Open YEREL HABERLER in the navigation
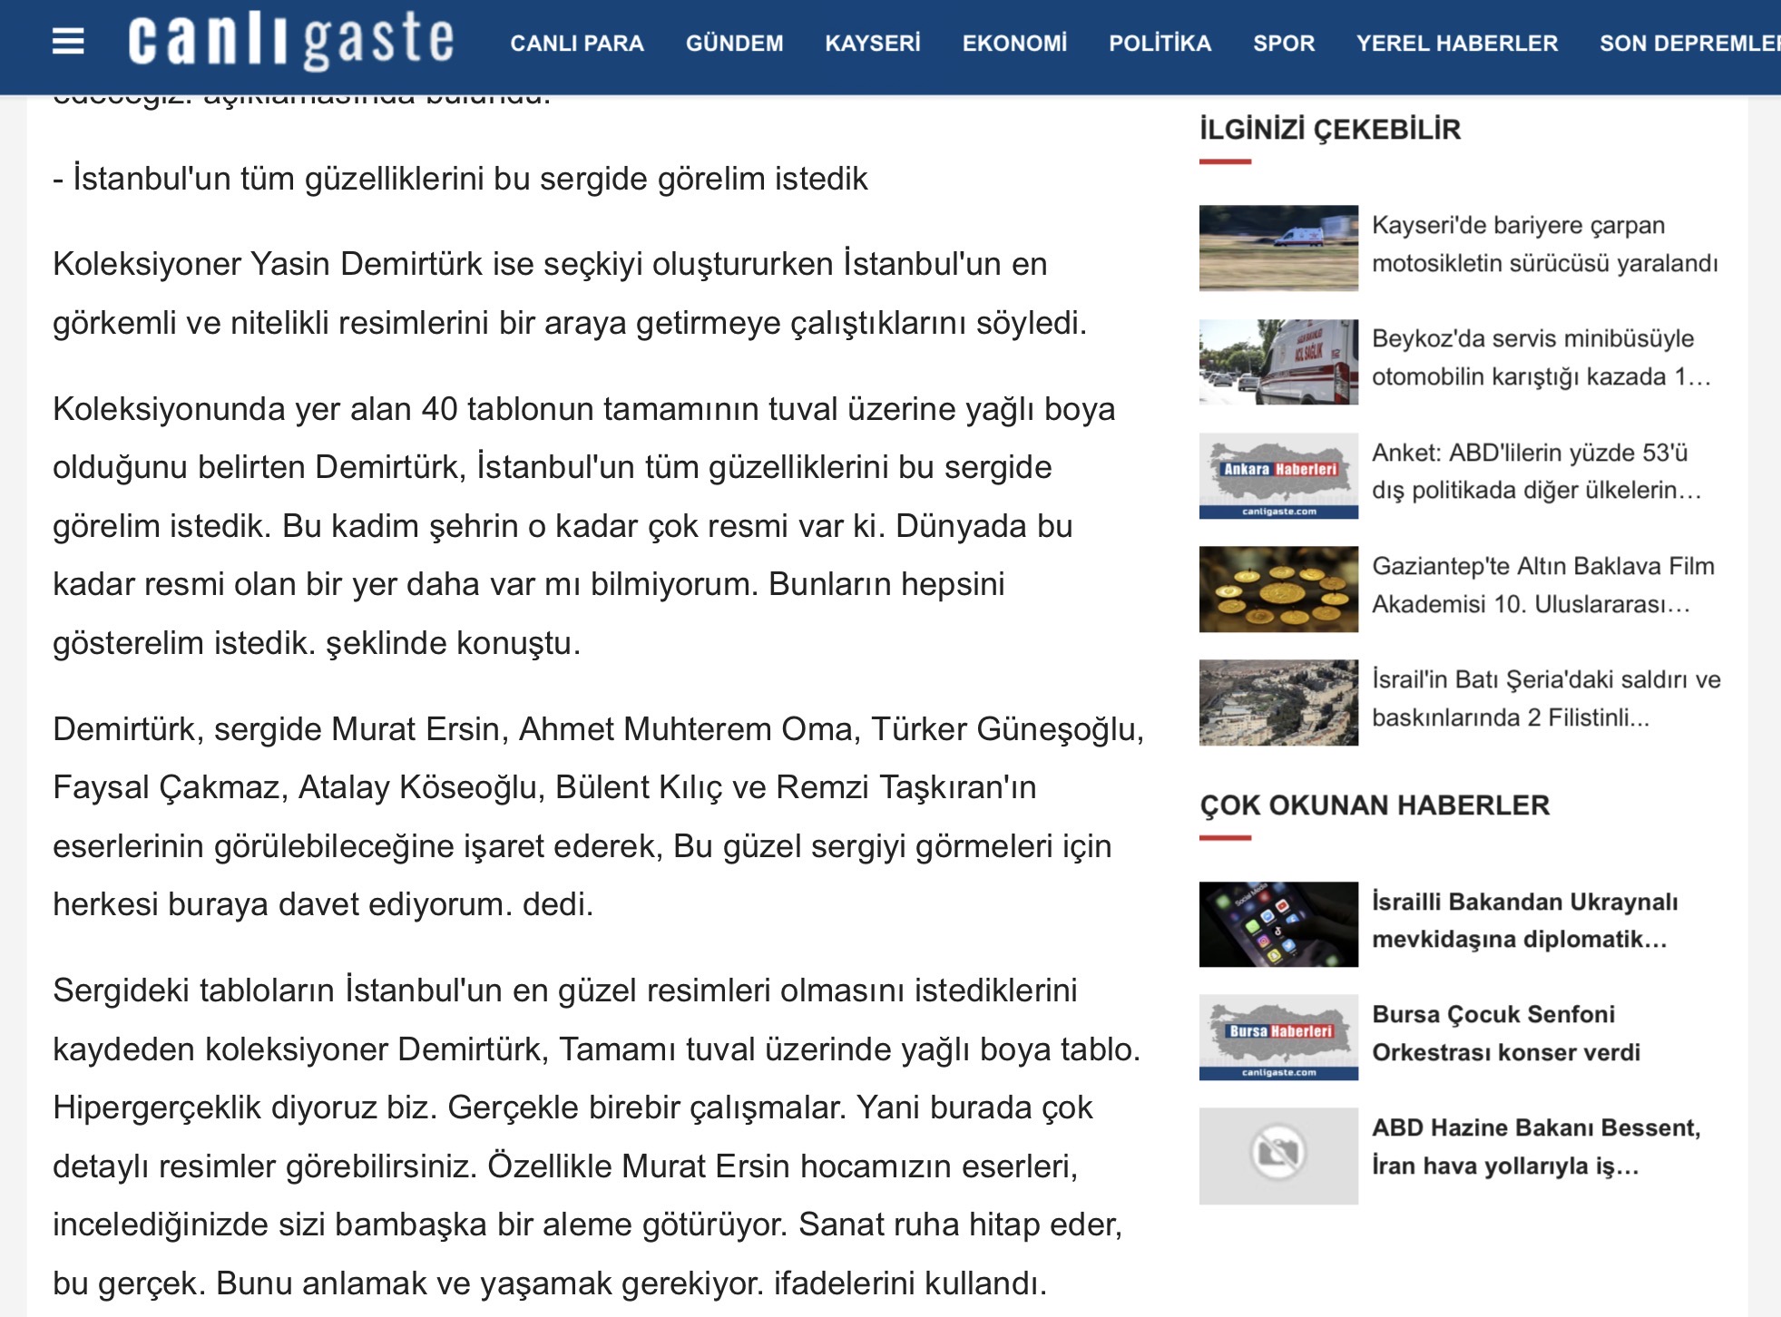 [x=1457, y=43]
